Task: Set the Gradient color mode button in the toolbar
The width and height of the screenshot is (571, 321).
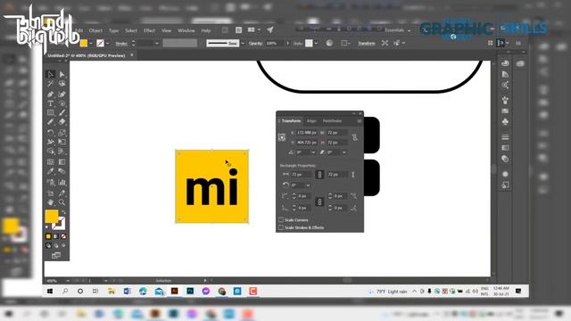Action: pyautogui.click(x=55, y=236)
